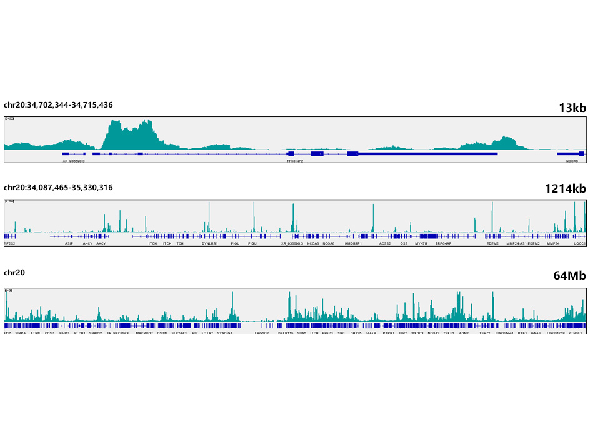
Task: Click the ASIP gene label
Action: tap(69, 243)
